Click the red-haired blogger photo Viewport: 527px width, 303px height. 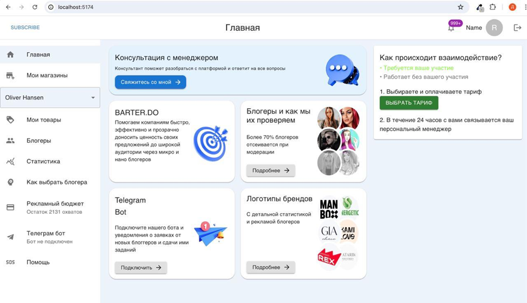click(349, 118)
